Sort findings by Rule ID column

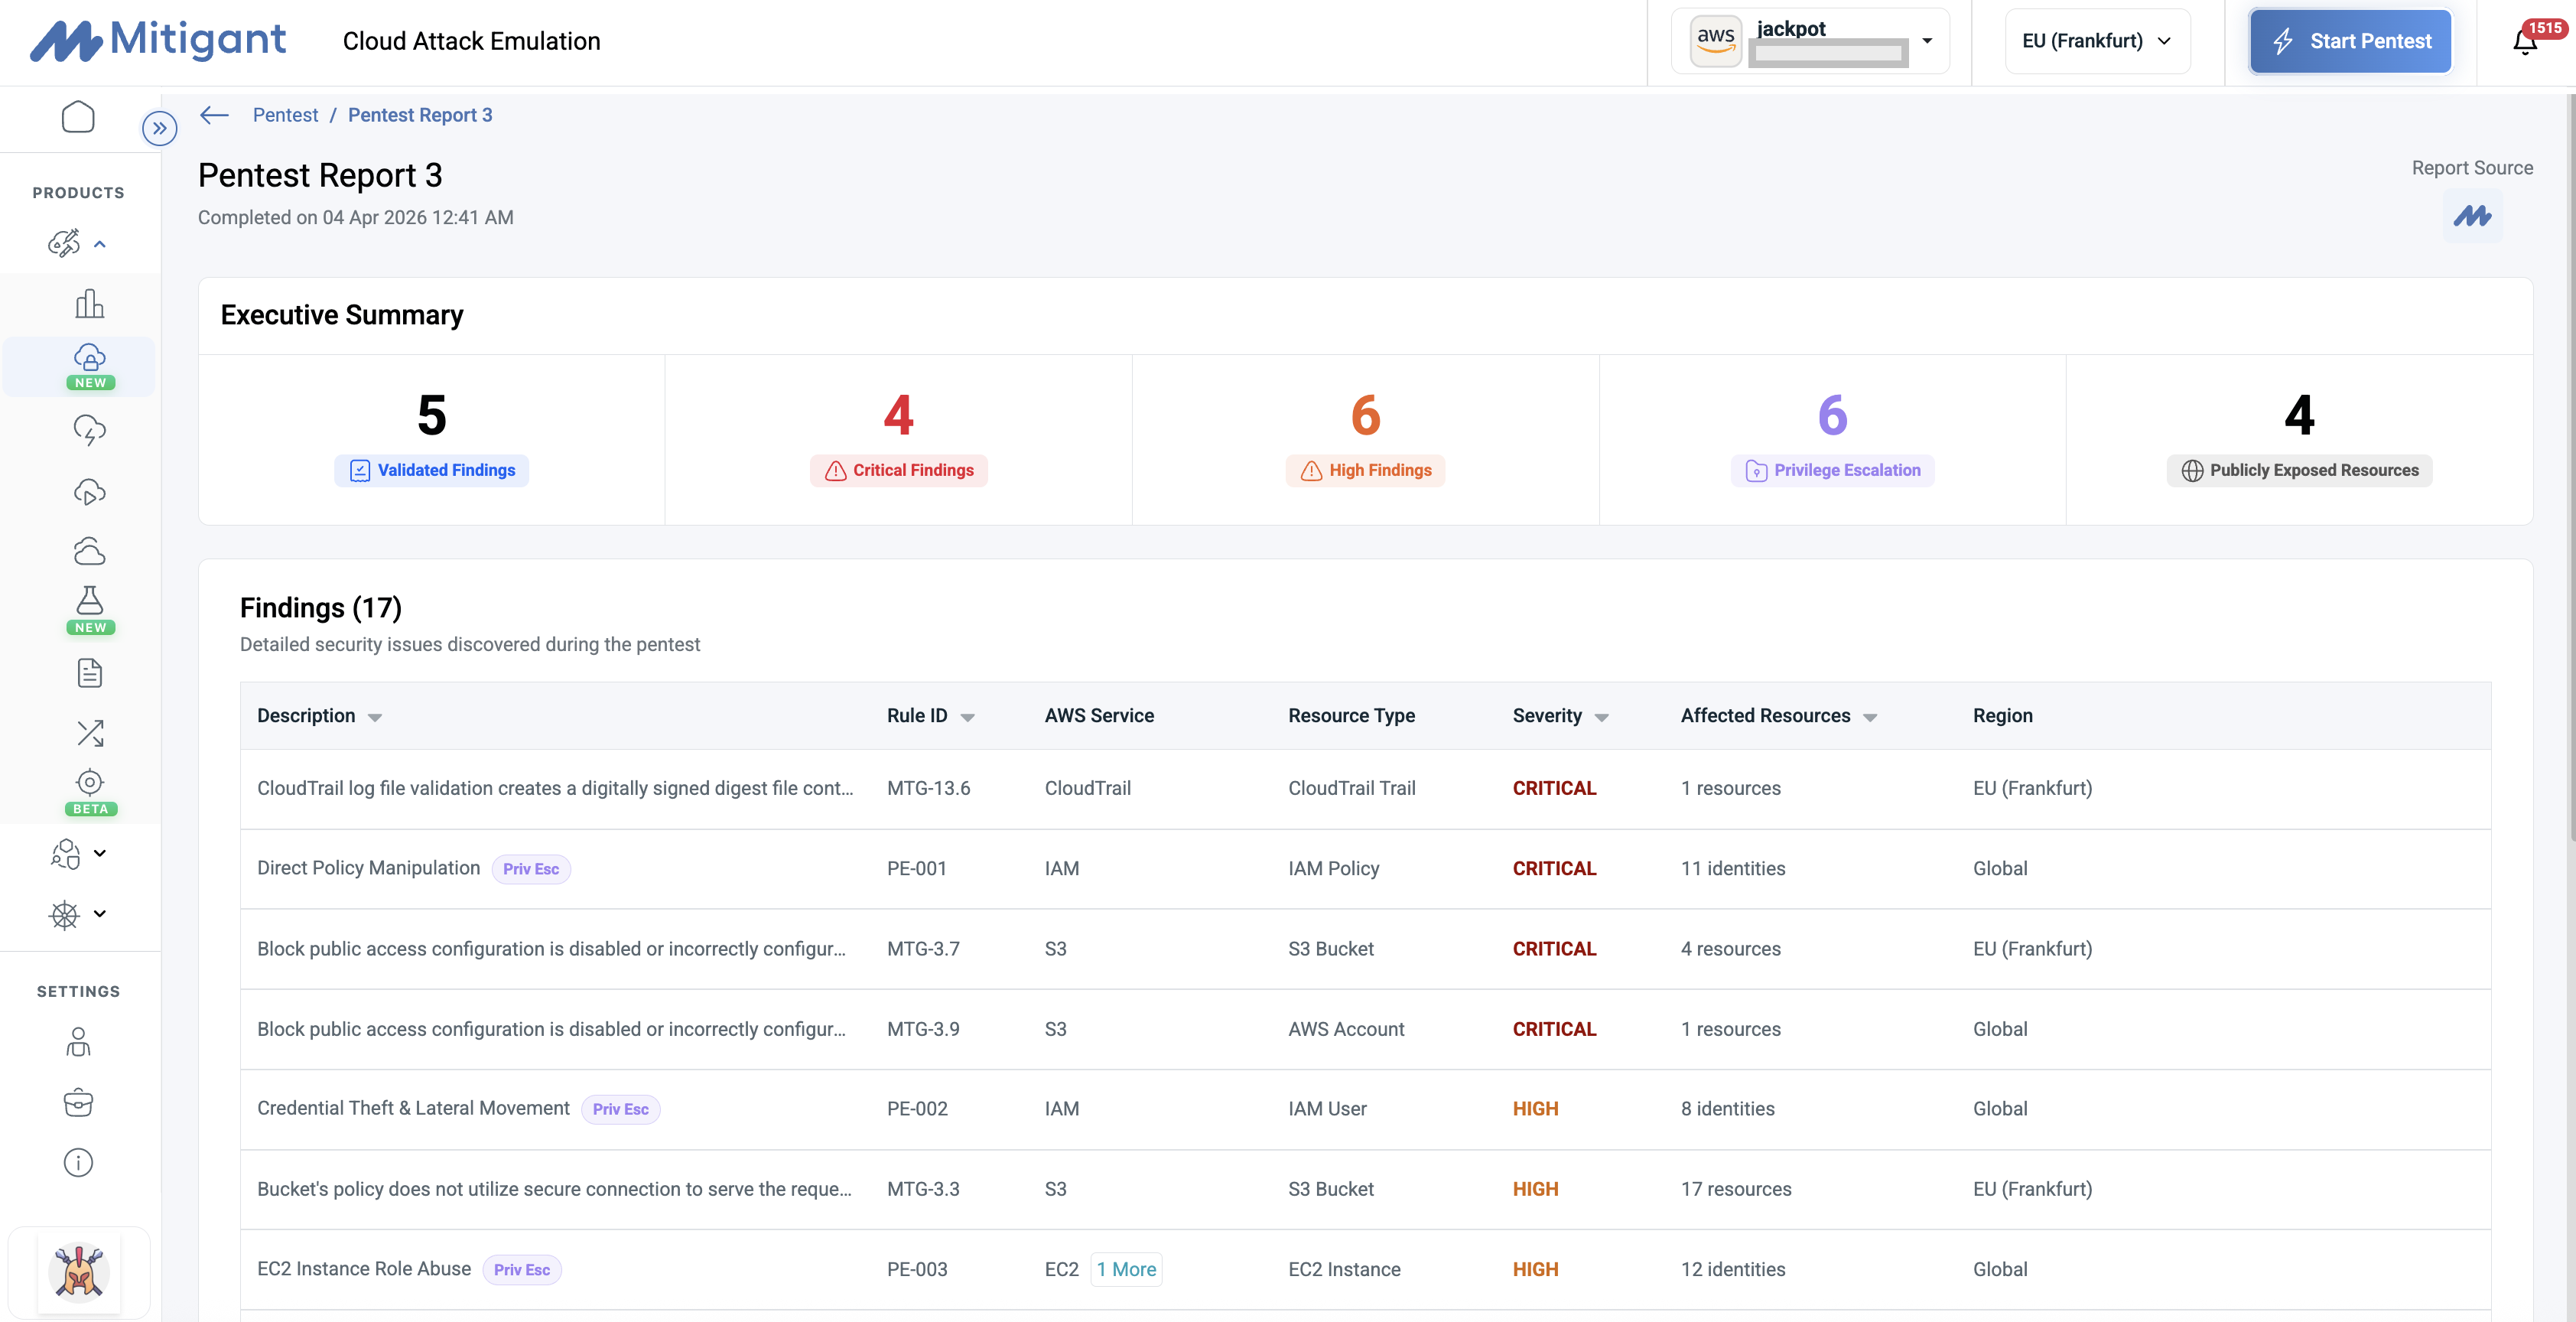pyautogui.click(x=967, y=717)
